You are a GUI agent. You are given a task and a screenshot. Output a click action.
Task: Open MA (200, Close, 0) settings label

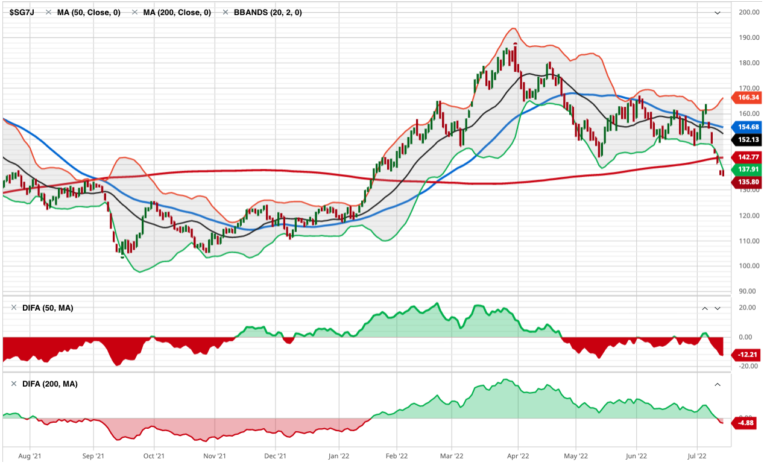pyautogui.click(x=177, y=12)
